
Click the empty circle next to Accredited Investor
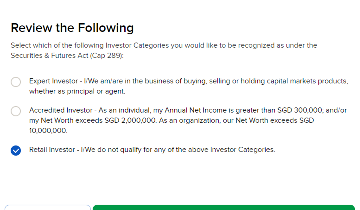pyautogui.click(x=16, y=111)
